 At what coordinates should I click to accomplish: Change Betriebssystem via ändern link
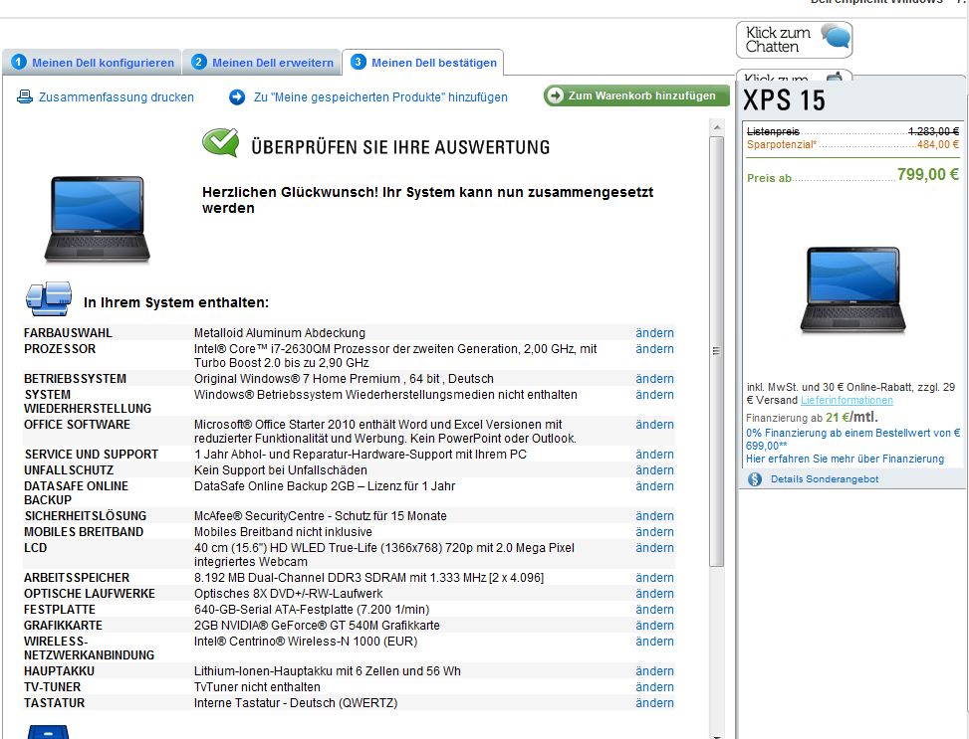tap(654, 379)
